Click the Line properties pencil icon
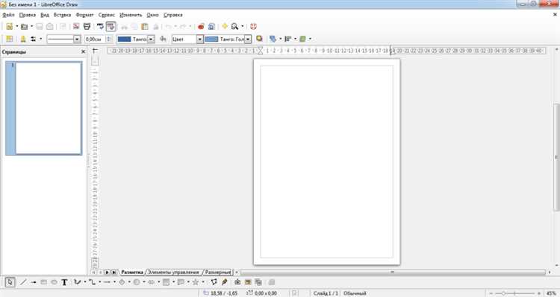This screenshot has height=297, width=560. tap(23, 39)
